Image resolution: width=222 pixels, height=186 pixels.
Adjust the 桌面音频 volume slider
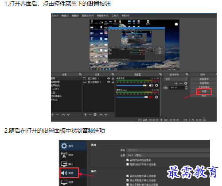[x=132, y=85]
